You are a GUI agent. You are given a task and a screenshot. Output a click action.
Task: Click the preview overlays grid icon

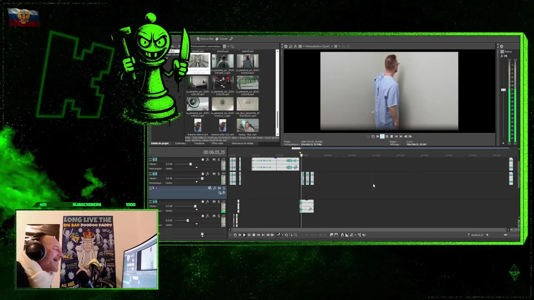pyautogui.click(x=335, y=46)
